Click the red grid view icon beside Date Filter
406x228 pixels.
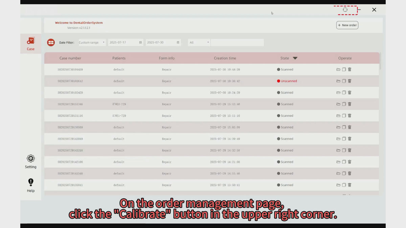point(51,43)
